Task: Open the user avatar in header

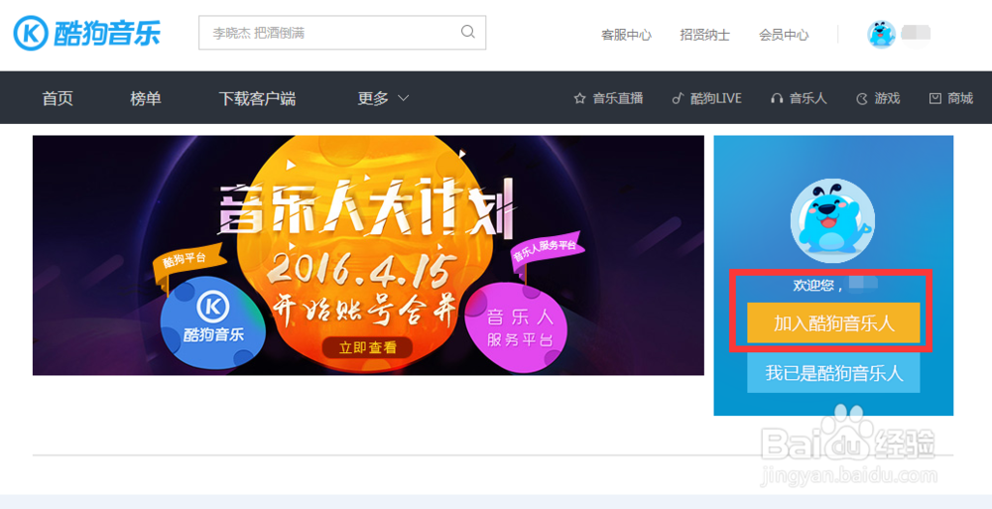Action: (x=881, y=34)
